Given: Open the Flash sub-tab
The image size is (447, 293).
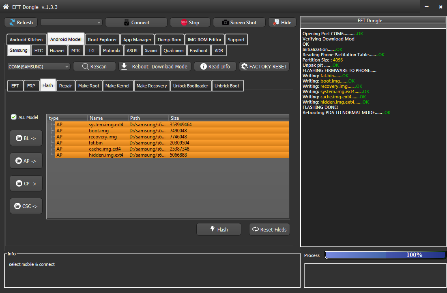Looking at the screenshot, I should tap(47, 85).
